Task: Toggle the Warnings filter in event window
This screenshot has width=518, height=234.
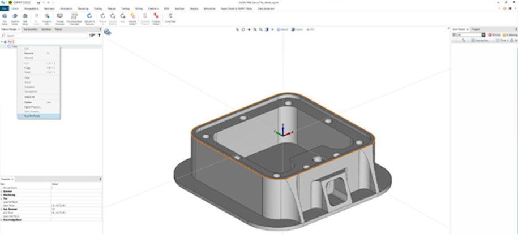Action: point(511,35)
